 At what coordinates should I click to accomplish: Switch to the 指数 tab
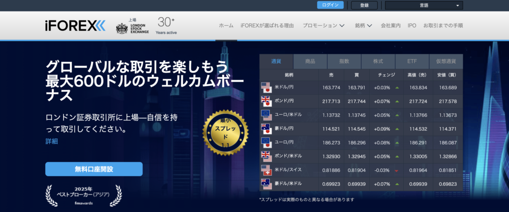pyautogui.click(x=344, y=61)
